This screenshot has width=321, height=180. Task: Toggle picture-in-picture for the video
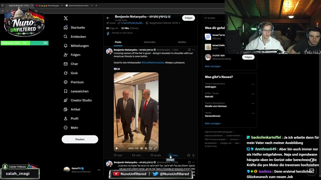click(150, 148)
